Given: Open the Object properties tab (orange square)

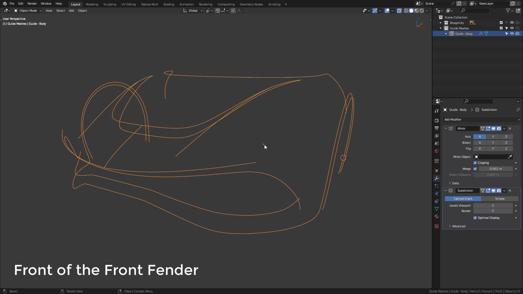Looking at the screenshot, I should [437, 171].
